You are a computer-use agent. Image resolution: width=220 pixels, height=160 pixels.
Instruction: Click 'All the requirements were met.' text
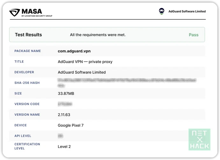(98, 35)
